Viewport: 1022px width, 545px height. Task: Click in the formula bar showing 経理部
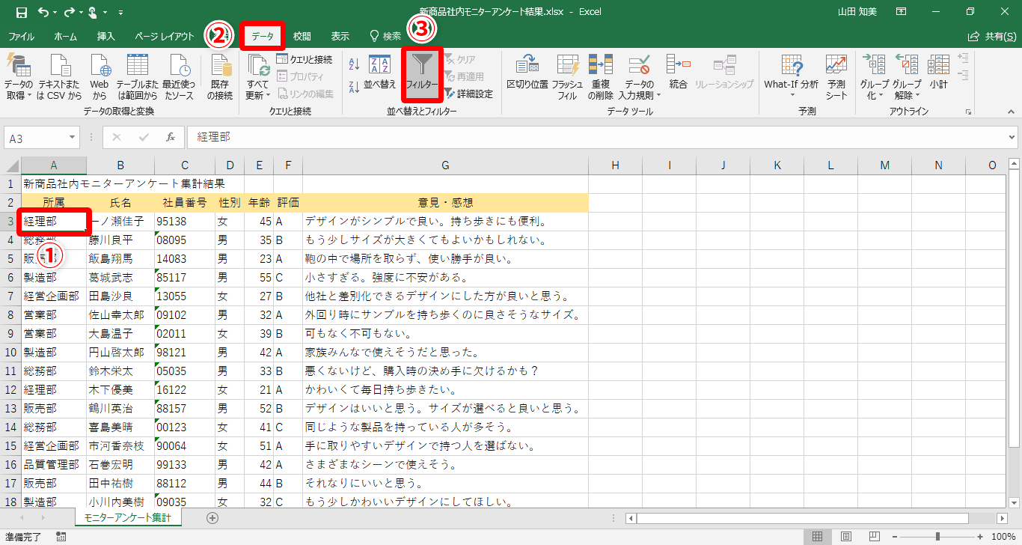(x=597, y=138)
